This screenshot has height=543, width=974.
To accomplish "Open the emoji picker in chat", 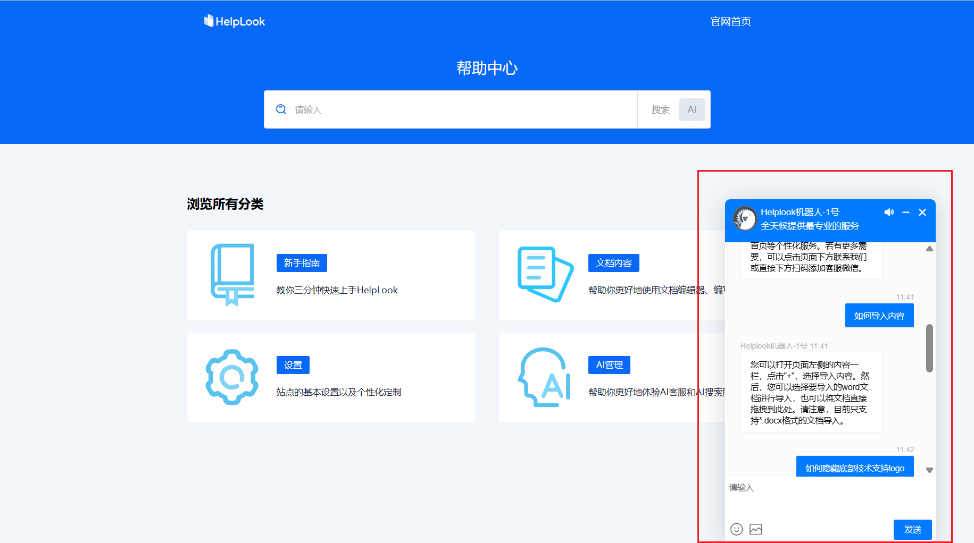I will [x=736, y=529].
